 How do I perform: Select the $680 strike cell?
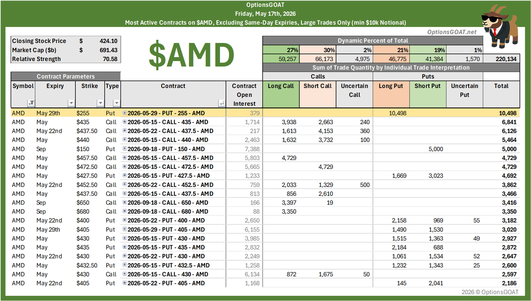click(83, 212)
